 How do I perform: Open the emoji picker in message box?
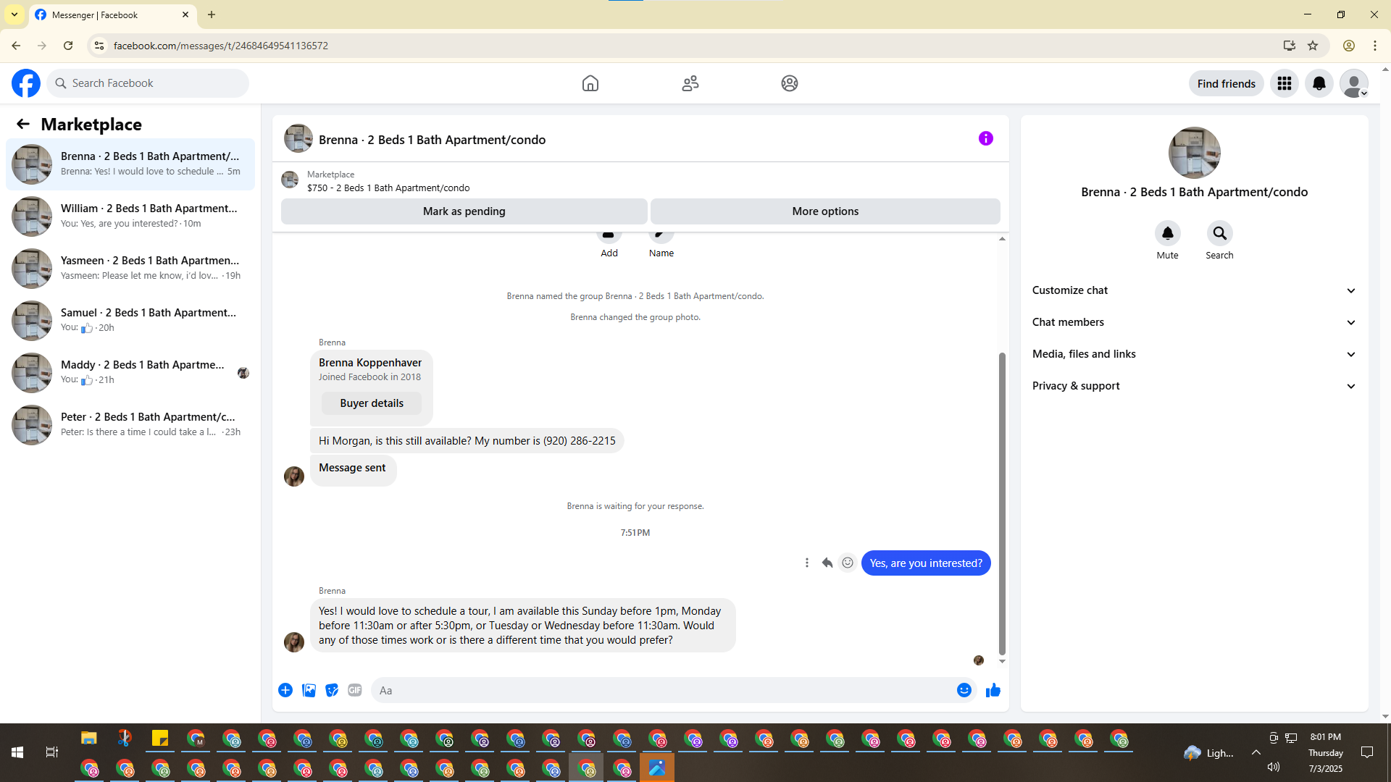click(964, 690)
